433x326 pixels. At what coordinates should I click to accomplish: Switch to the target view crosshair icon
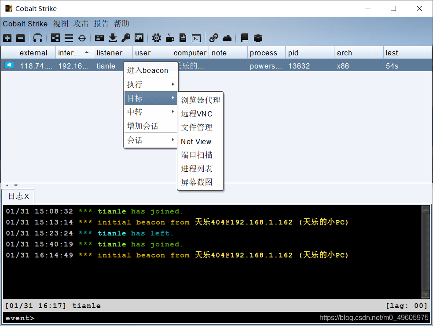82,38
